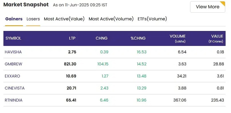Viewport: 231px width, 113px height.
Task: Select the Gainers tab
Action: coord(14,19)
